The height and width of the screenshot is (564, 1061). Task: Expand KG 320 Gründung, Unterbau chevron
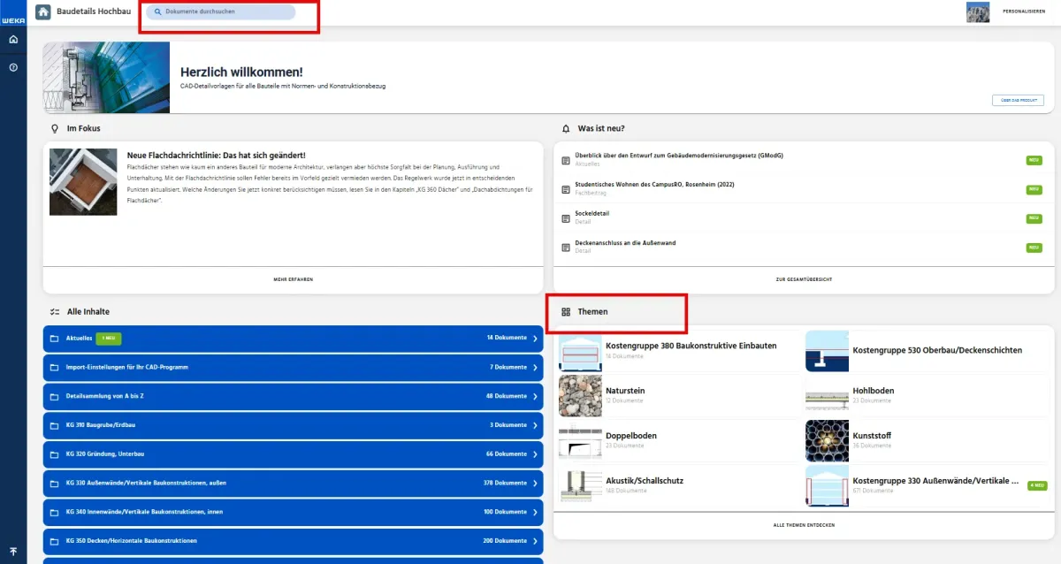535,454
